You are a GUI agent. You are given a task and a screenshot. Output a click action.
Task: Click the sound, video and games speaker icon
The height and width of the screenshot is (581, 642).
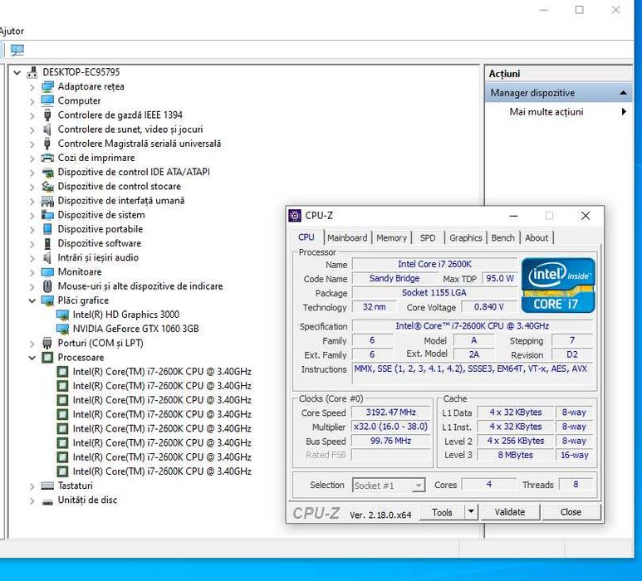click(x=47, y=129)
